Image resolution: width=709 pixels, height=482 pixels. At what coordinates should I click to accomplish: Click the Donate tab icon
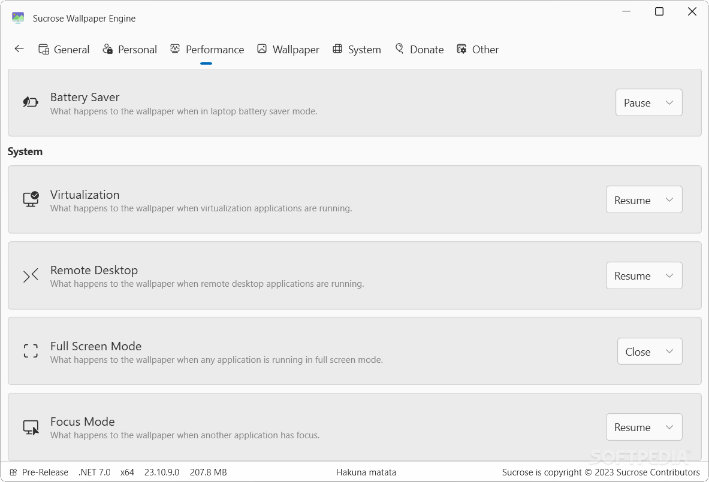point(399,48)
